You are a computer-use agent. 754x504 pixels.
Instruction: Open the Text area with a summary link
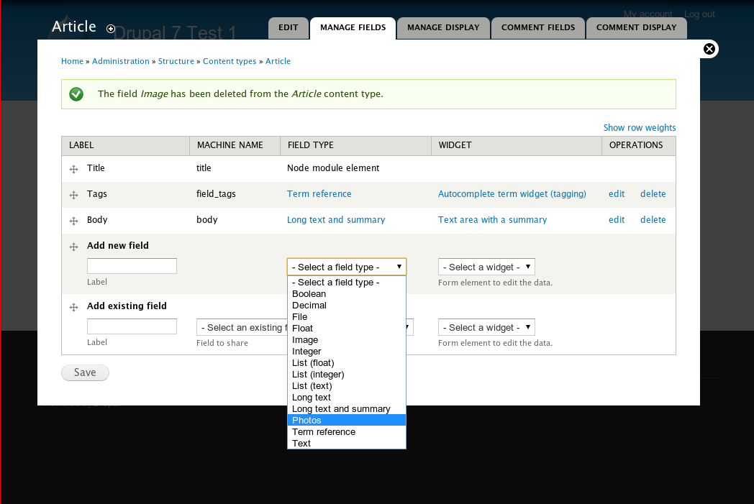pos(492,220)
